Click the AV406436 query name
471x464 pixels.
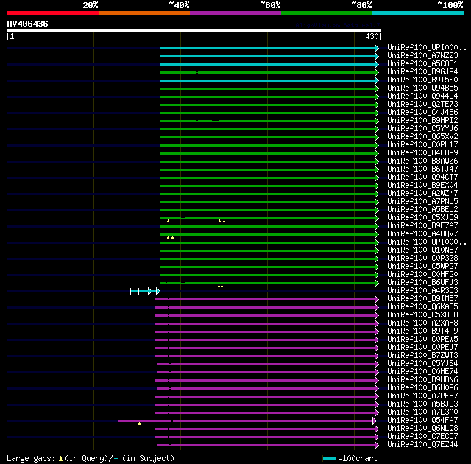coord(28,24)
